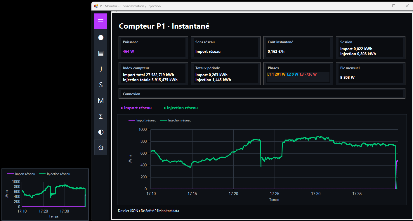Screen dimensions: 413x221
Task: Click the small preview chart thumbnail
Action: tap(45, 194)
